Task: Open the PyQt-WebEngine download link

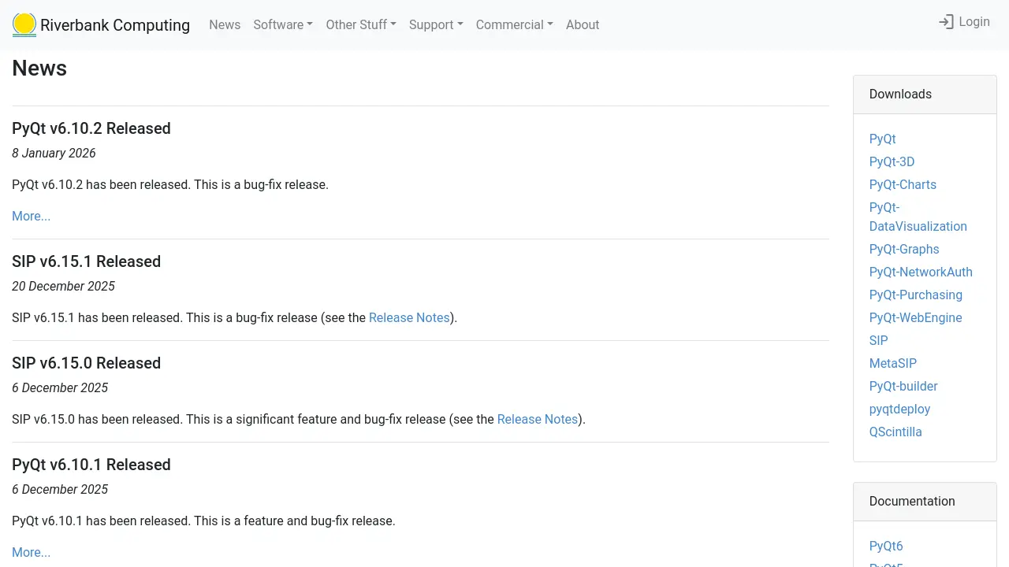Action: 916,317
